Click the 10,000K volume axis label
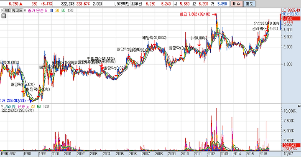301x157 pixels. click(290, 111)
